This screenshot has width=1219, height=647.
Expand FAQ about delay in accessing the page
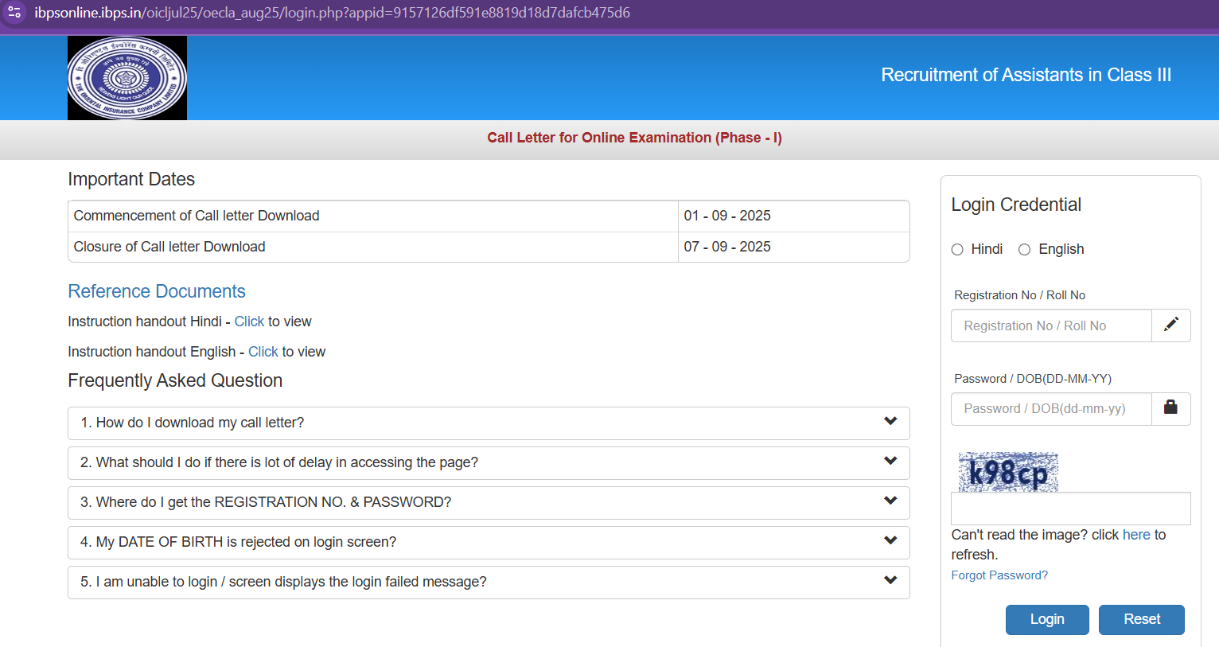pos(488,462)
